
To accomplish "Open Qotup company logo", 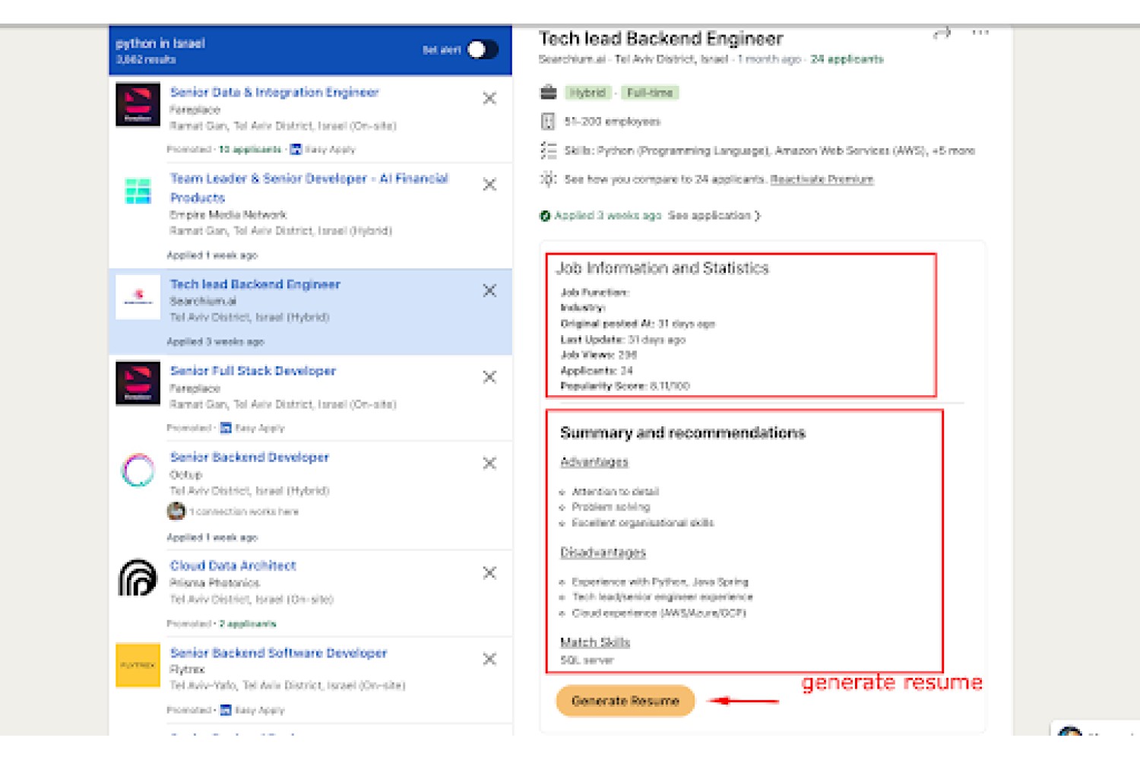I will [x=138, y=470].
